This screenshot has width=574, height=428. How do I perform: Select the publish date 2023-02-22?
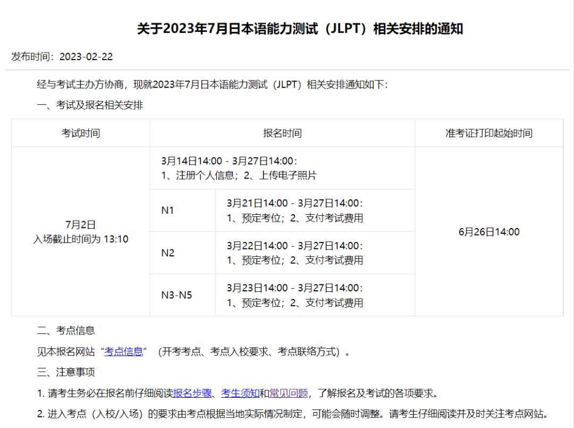click(86, 57)
